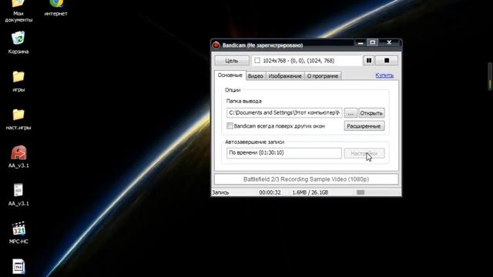Click the Настройки auto-complete button
Screen dimensions: 493x277
coord(364,153)
